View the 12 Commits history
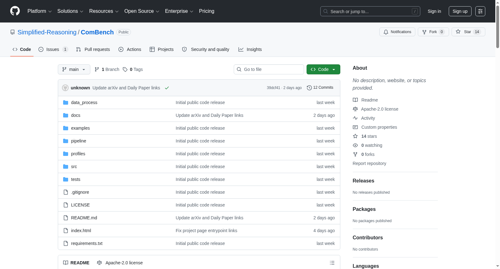The height and width of the screenshot is (269, 500). tap(320, 88)
